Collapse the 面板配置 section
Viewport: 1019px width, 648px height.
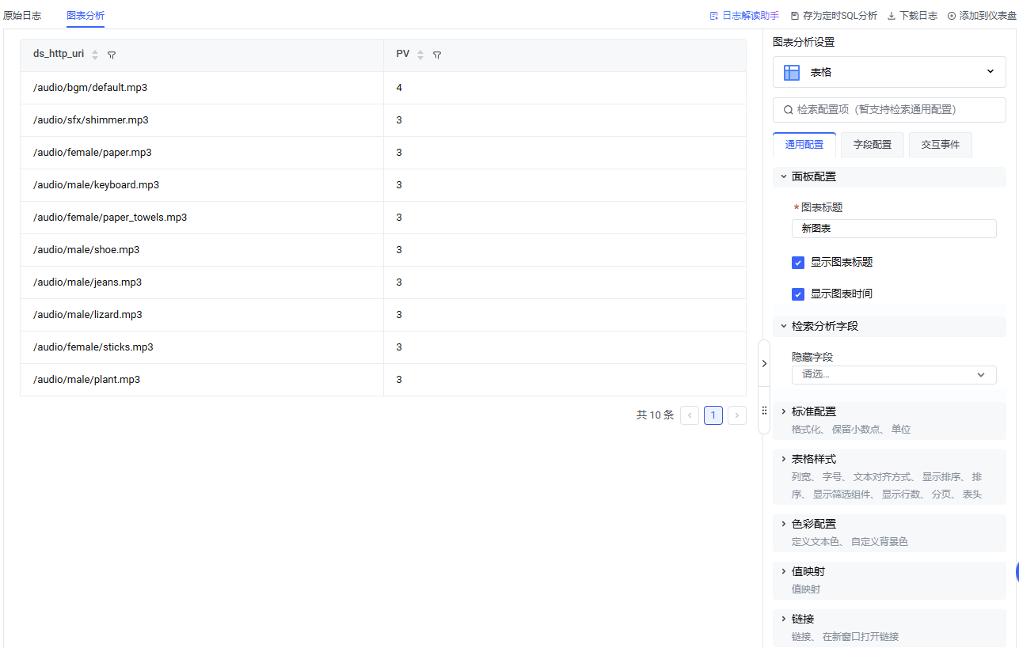click(x=813, y=176)
